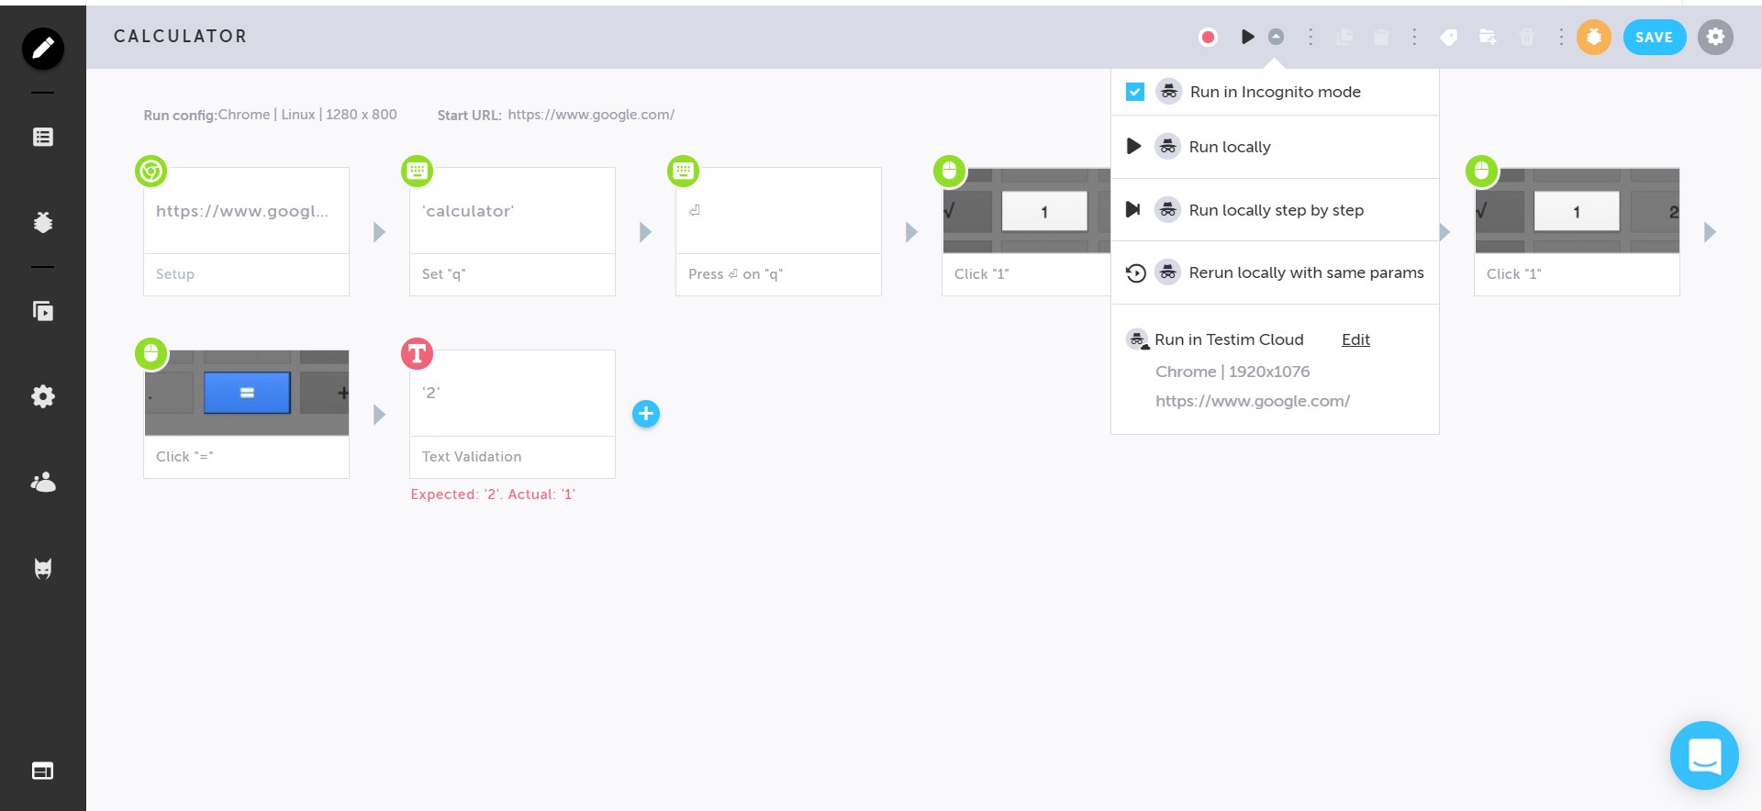
Task: Select the Press enter on "q" step
Action: (x=778, y=231)
